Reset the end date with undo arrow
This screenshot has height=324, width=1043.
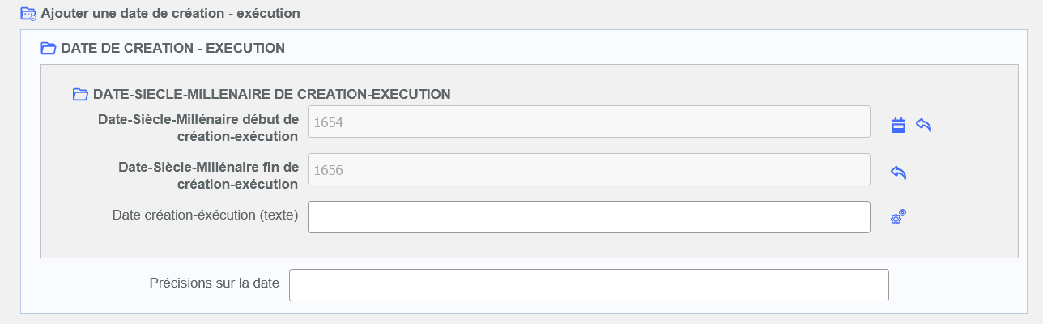(898, 173)
